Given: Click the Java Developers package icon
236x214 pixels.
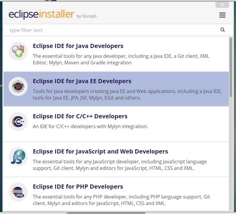Looking at the screenshot, I should (18, 51).
